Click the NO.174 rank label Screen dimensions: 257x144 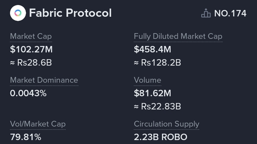230,14
